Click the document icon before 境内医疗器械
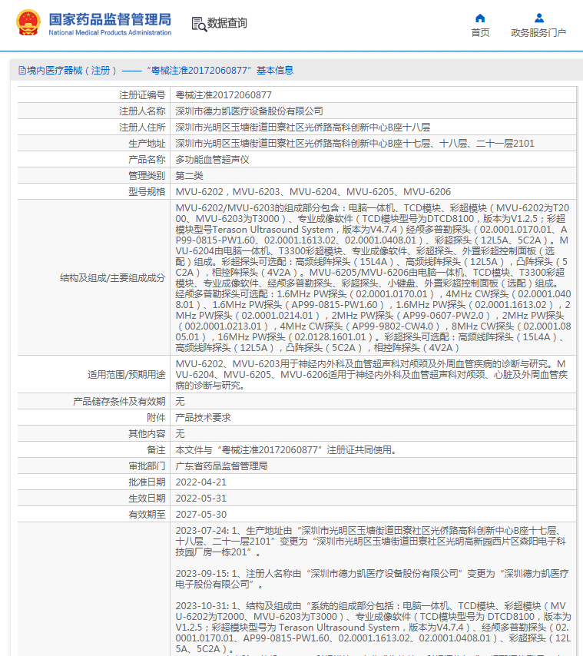The width and height of the screenshot is (583, 656). click(22, 71)
